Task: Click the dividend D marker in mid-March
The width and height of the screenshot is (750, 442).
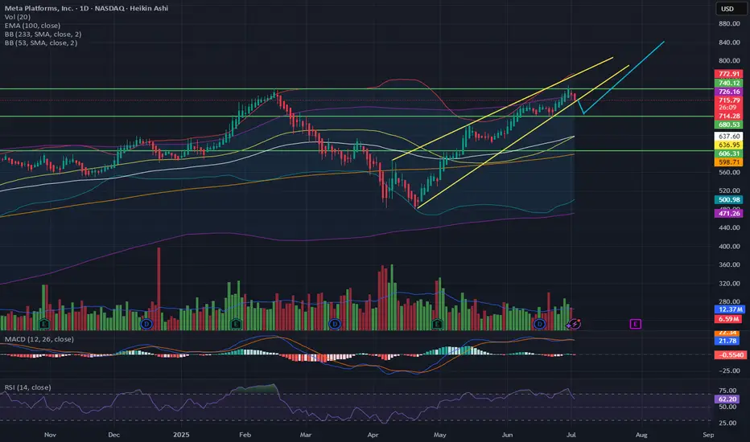Action: click(x=335, y=324)
